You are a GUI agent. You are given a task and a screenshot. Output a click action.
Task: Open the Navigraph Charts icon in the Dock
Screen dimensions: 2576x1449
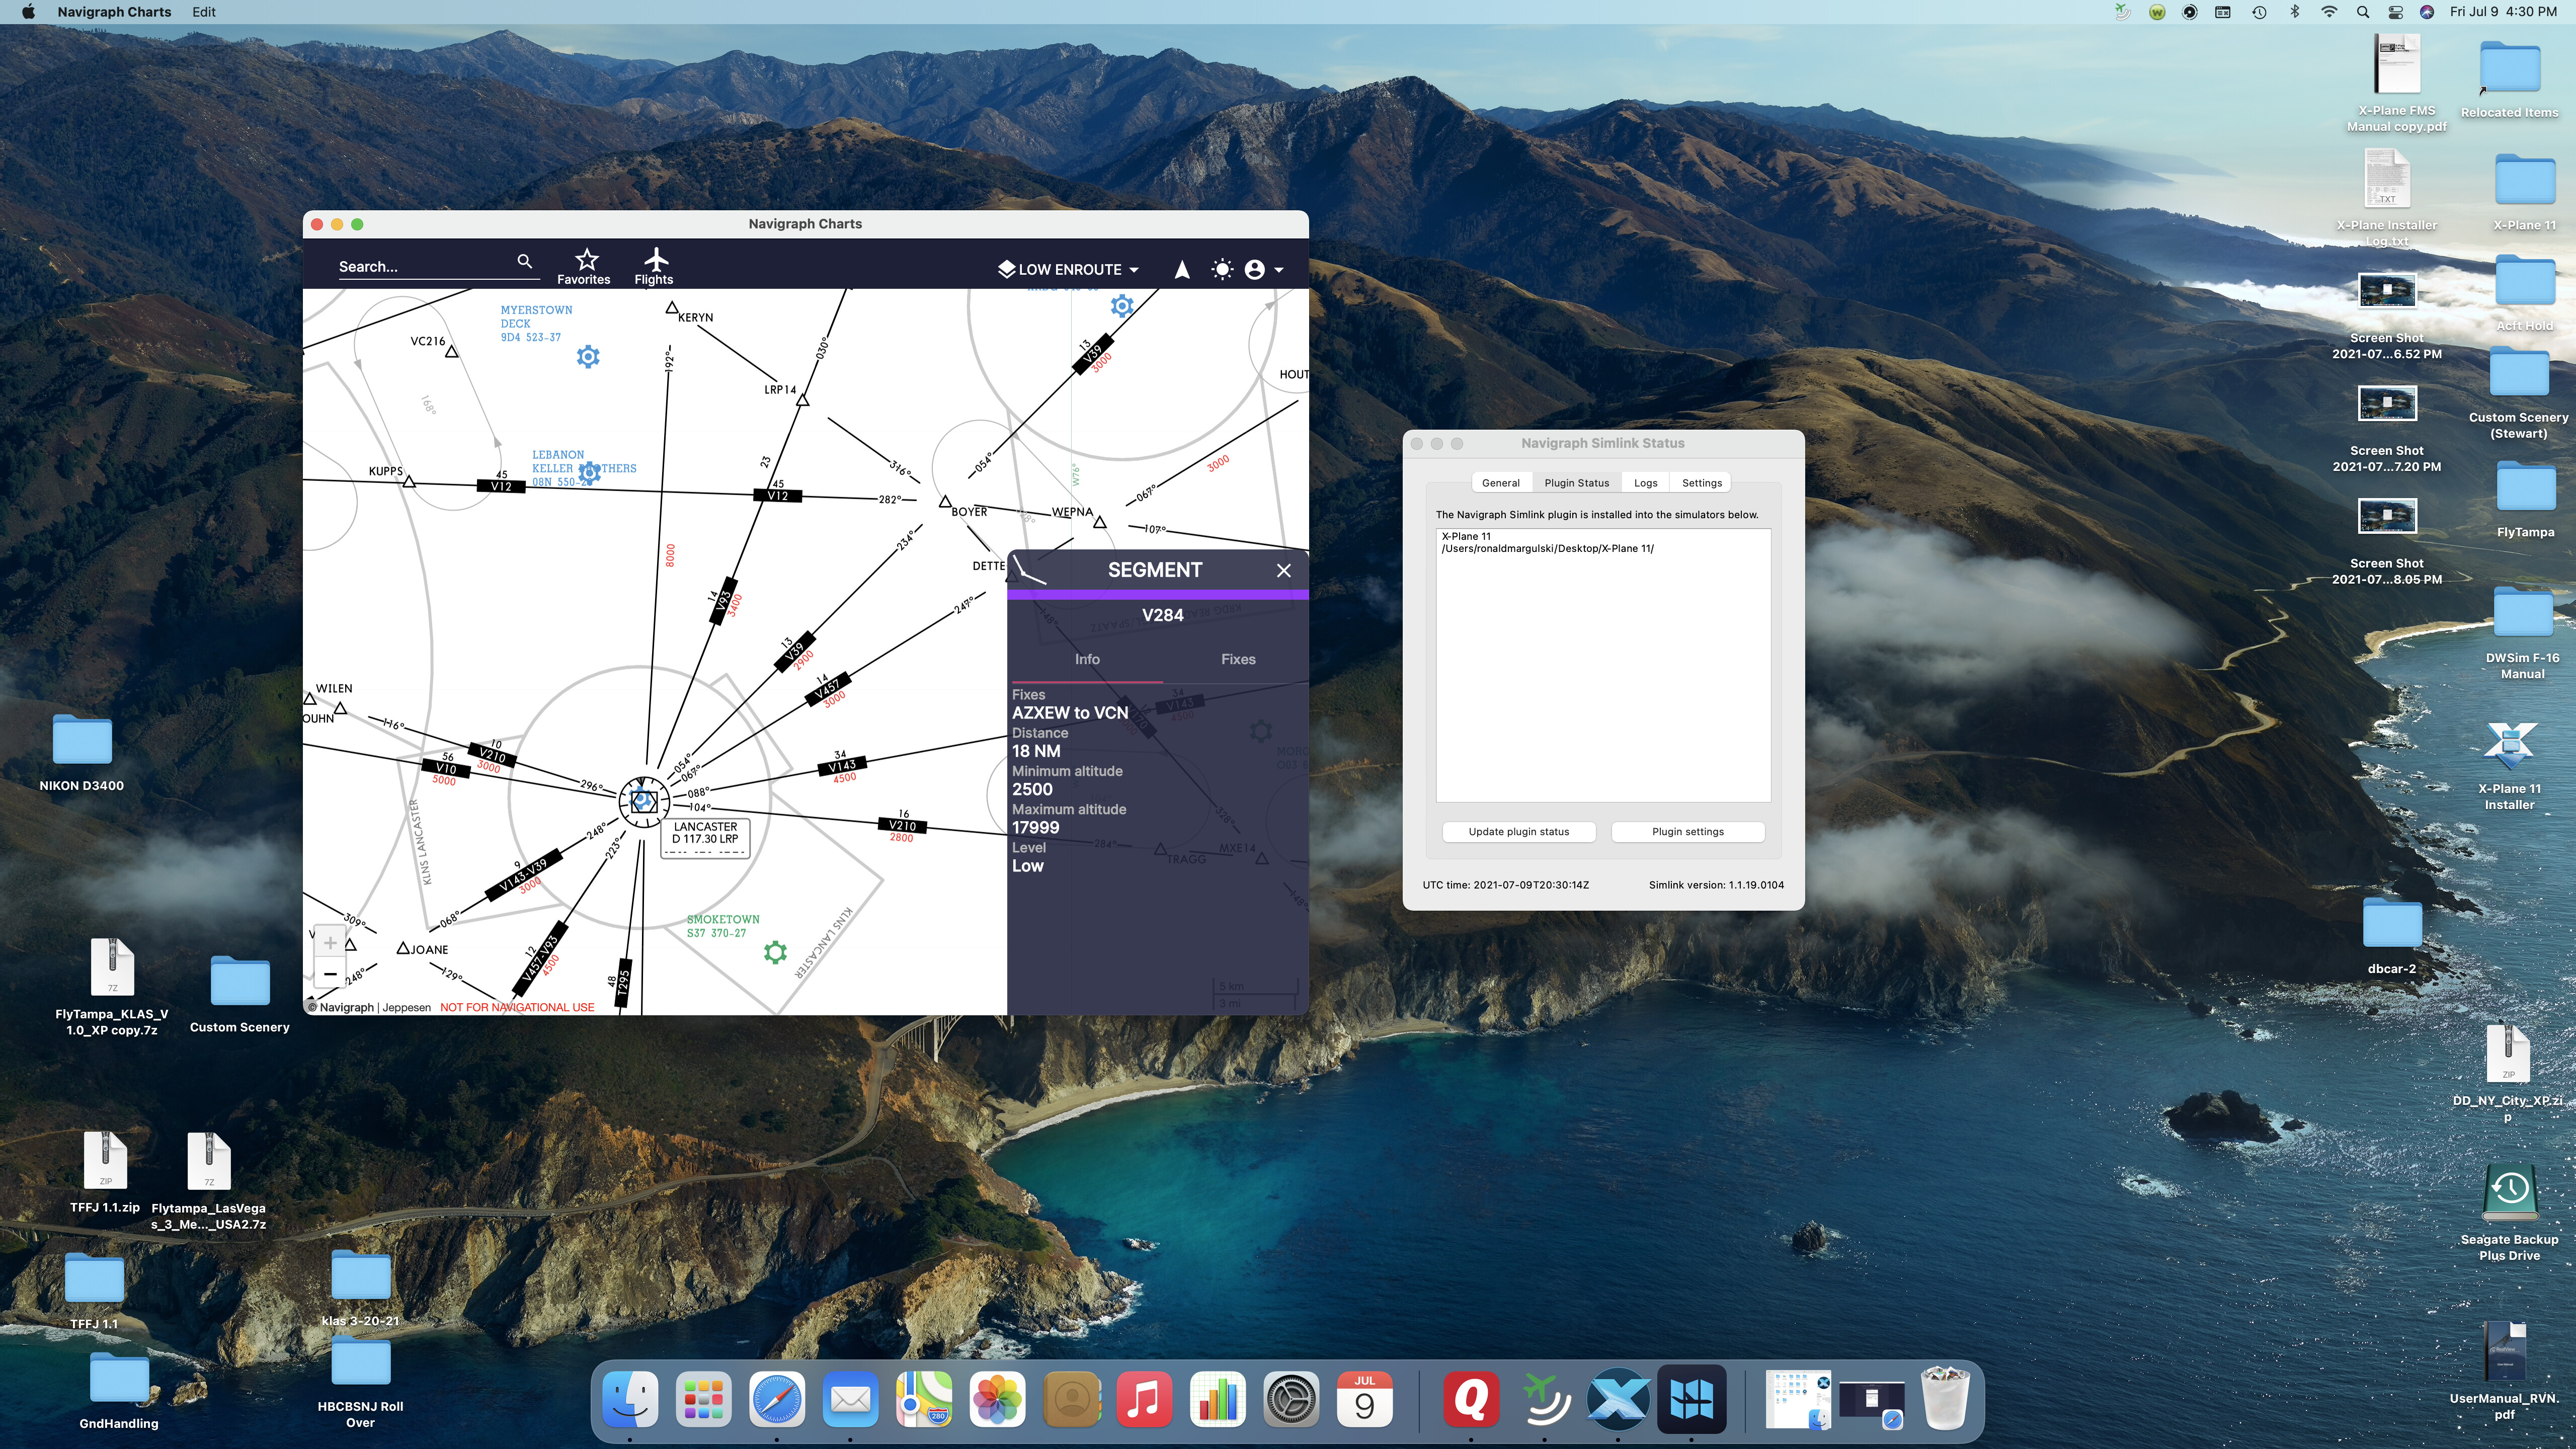pos(1692,1399)
